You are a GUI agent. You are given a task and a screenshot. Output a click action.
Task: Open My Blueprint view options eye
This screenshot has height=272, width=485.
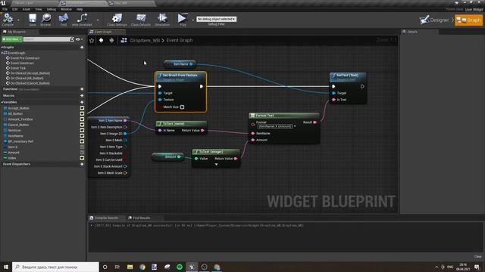pyautogui.click(x=79, y=39)
